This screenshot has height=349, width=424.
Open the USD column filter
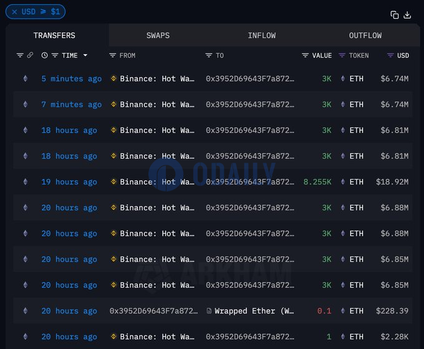390,55
